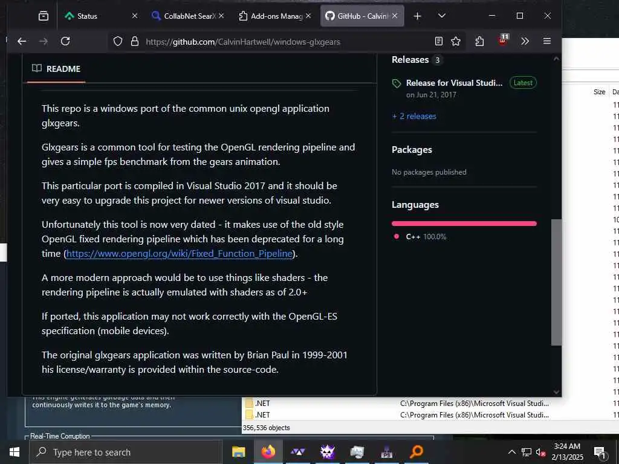Open the notification center icon
This screenshot has width=619, height=464.
pyautogui.click(x=600, y=452)
